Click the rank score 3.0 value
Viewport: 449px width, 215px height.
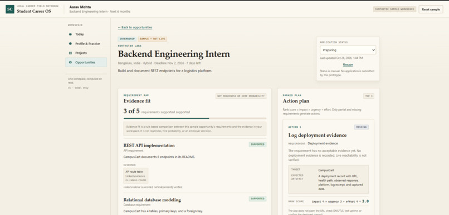point(365,201)
